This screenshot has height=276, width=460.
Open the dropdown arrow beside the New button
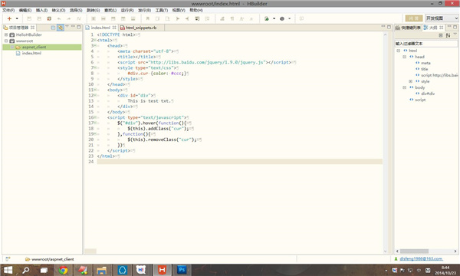(x=17, y=18)
